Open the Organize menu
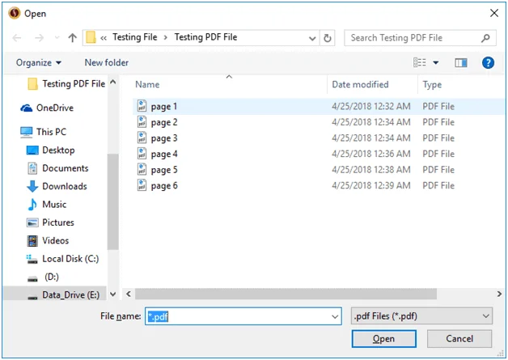The height and width of the screenshot is (360, 508). tap(39, 62)
